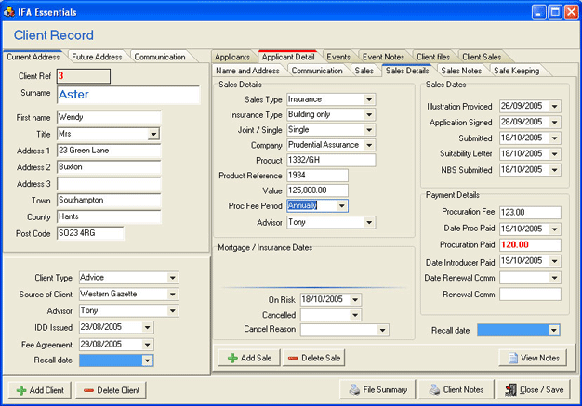This screenshot has width=582, height=406.
Task: Click the red minus icon on Delete Client
Action: click(88, 390)
